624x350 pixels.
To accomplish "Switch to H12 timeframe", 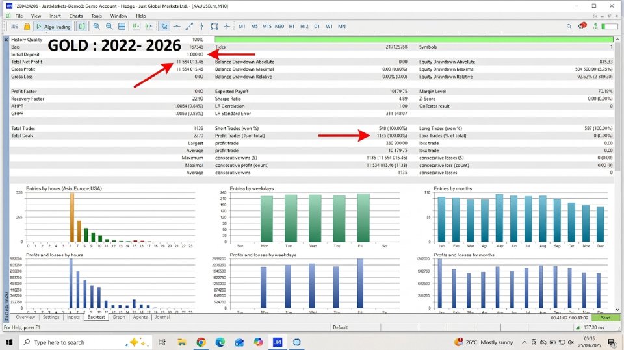I will (304, 26).
